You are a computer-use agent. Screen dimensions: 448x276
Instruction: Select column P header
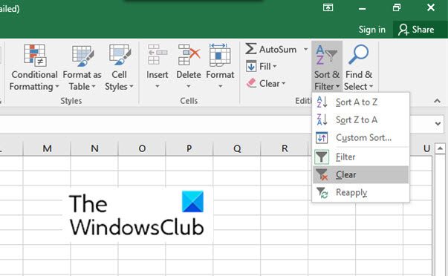pyautogui.click(x=189, y=148)
